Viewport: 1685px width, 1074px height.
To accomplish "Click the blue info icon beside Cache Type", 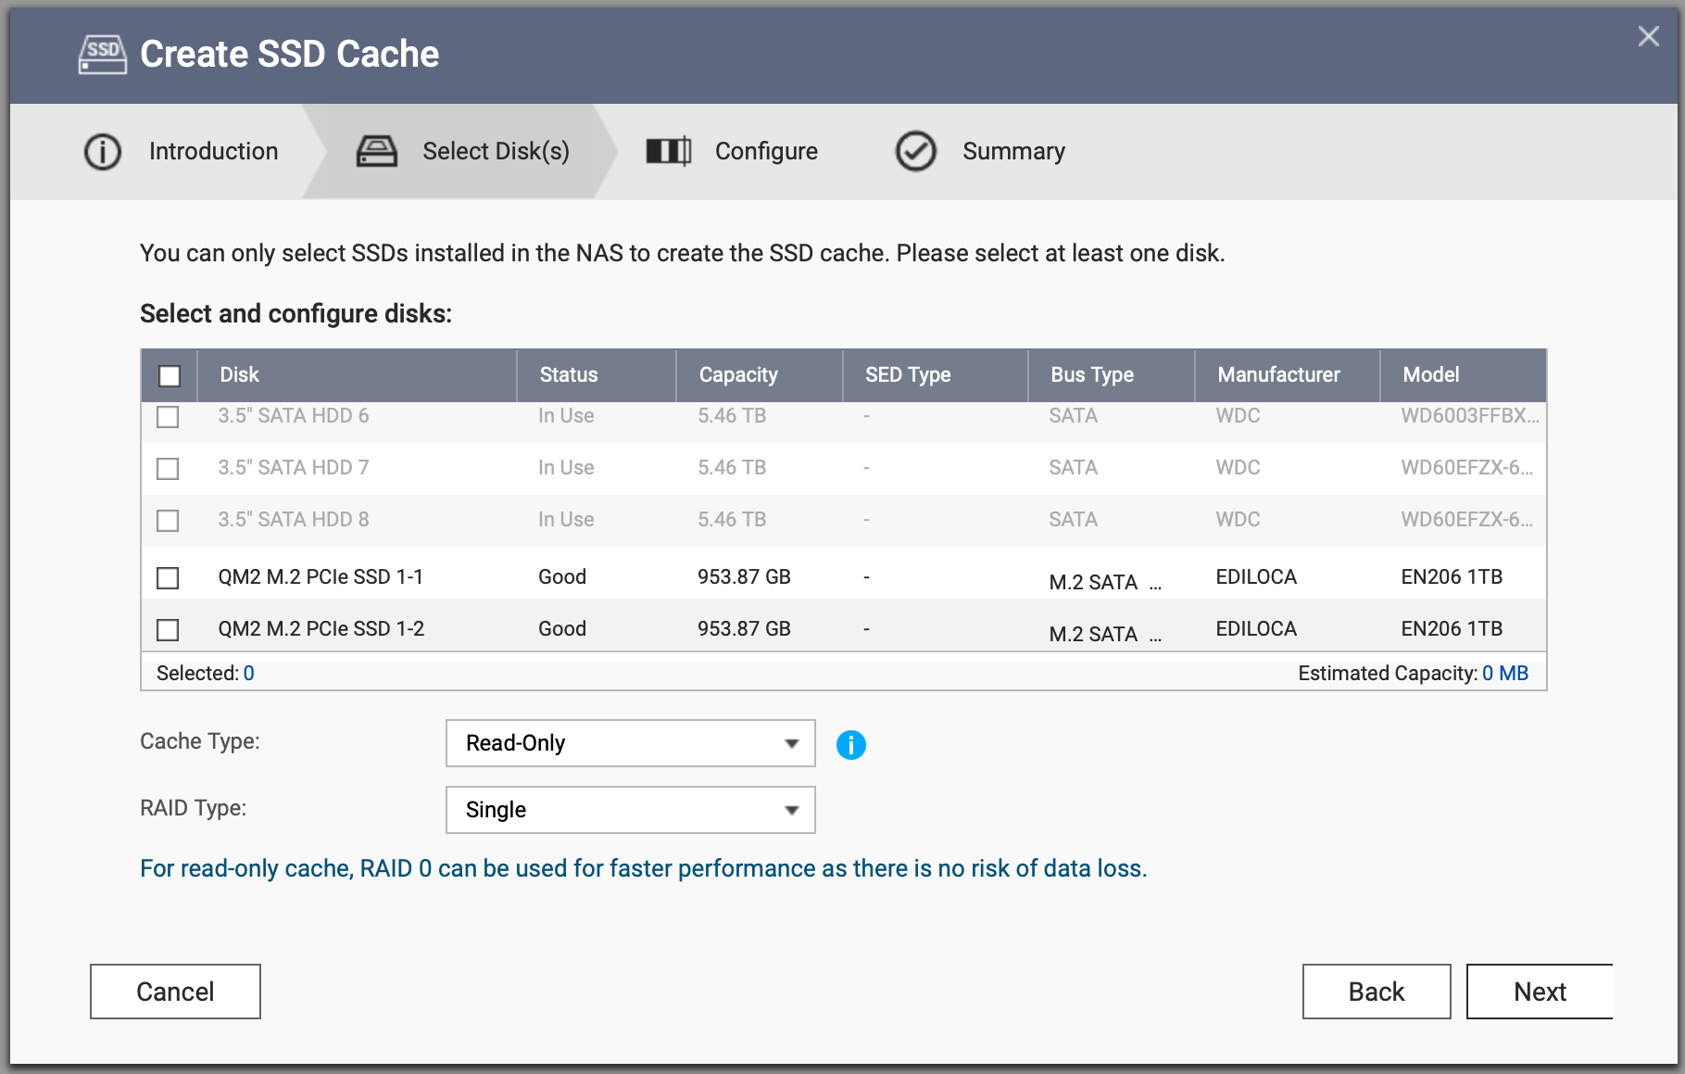I will coord(851,744).
